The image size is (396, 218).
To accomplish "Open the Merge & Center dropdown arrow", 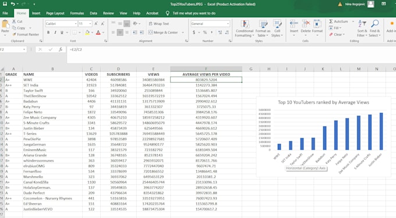I will pos(183,32).
